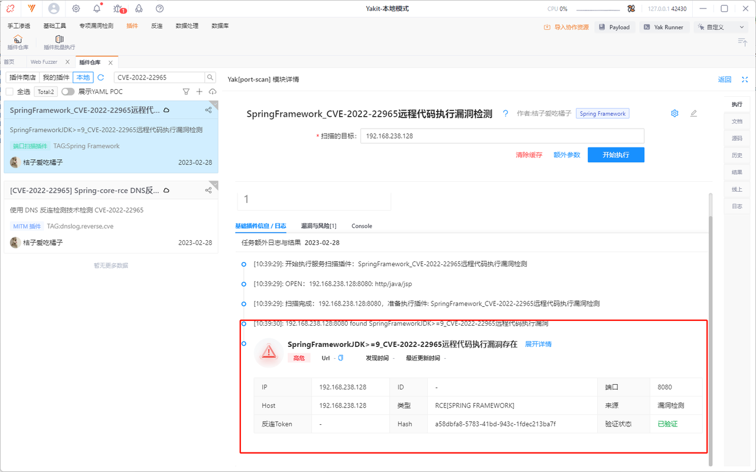Select the 本地 plugin source

[83, 77]
